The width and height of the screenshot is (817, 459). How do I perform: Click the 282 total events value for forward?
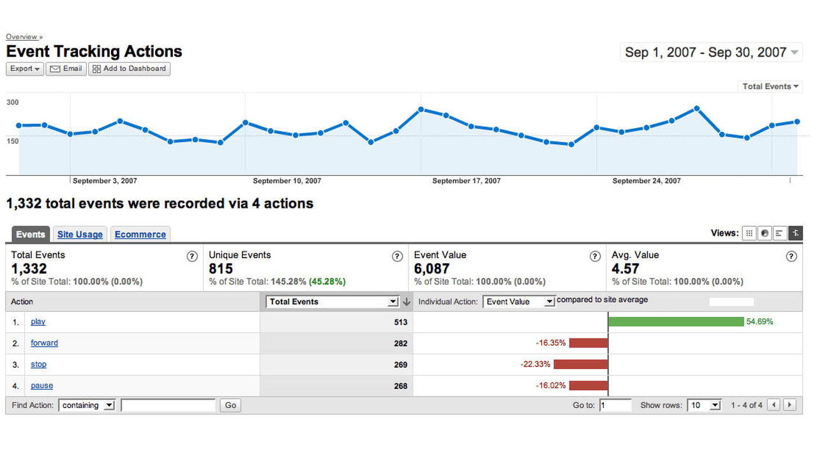point(400,343)
